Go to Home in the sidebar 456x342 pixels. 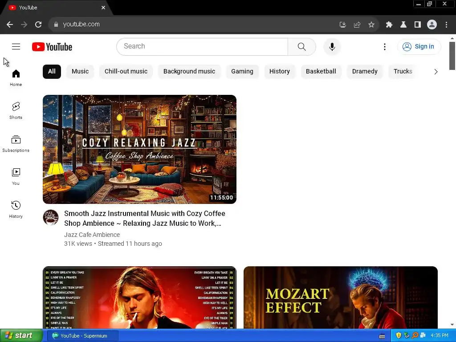pos(16,78)
